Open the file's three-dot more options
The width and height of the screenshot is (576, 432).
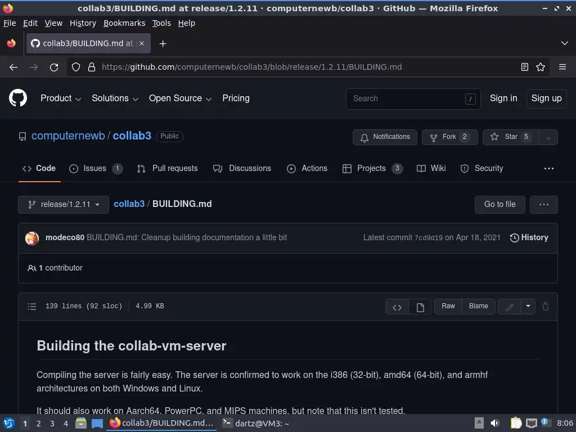[544, 205]
